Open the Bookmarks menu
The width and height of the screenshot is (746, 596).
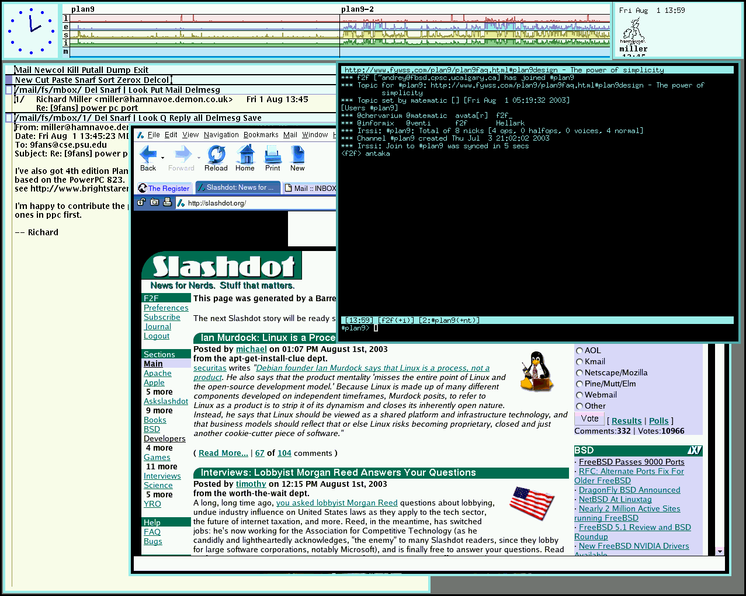point(261,135)
